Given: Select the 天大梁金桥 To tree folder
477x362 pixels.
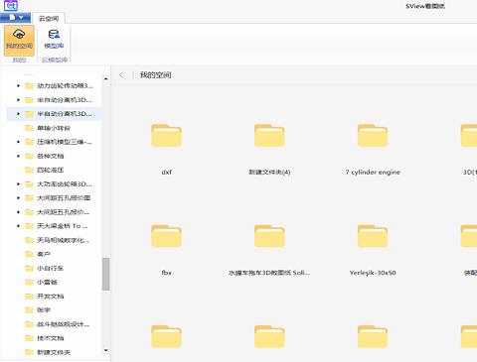Looking at the screenshot, I should (57, 226).
